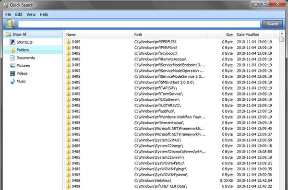
Task: Sort results by Name column header
Action: pyautogui.click(x=98, y=35)
